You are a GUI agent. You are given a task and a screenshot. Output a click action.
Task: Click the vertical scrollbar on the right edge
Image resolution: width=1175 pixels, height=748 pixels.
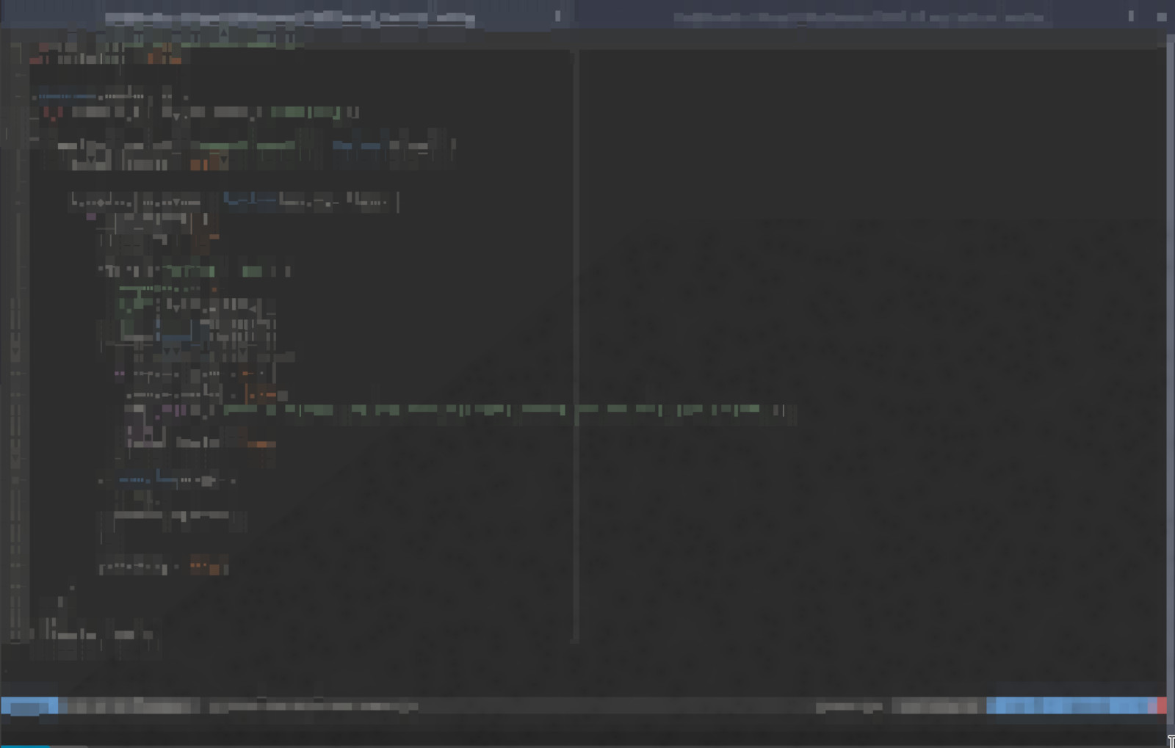[x=1170, y=367]
